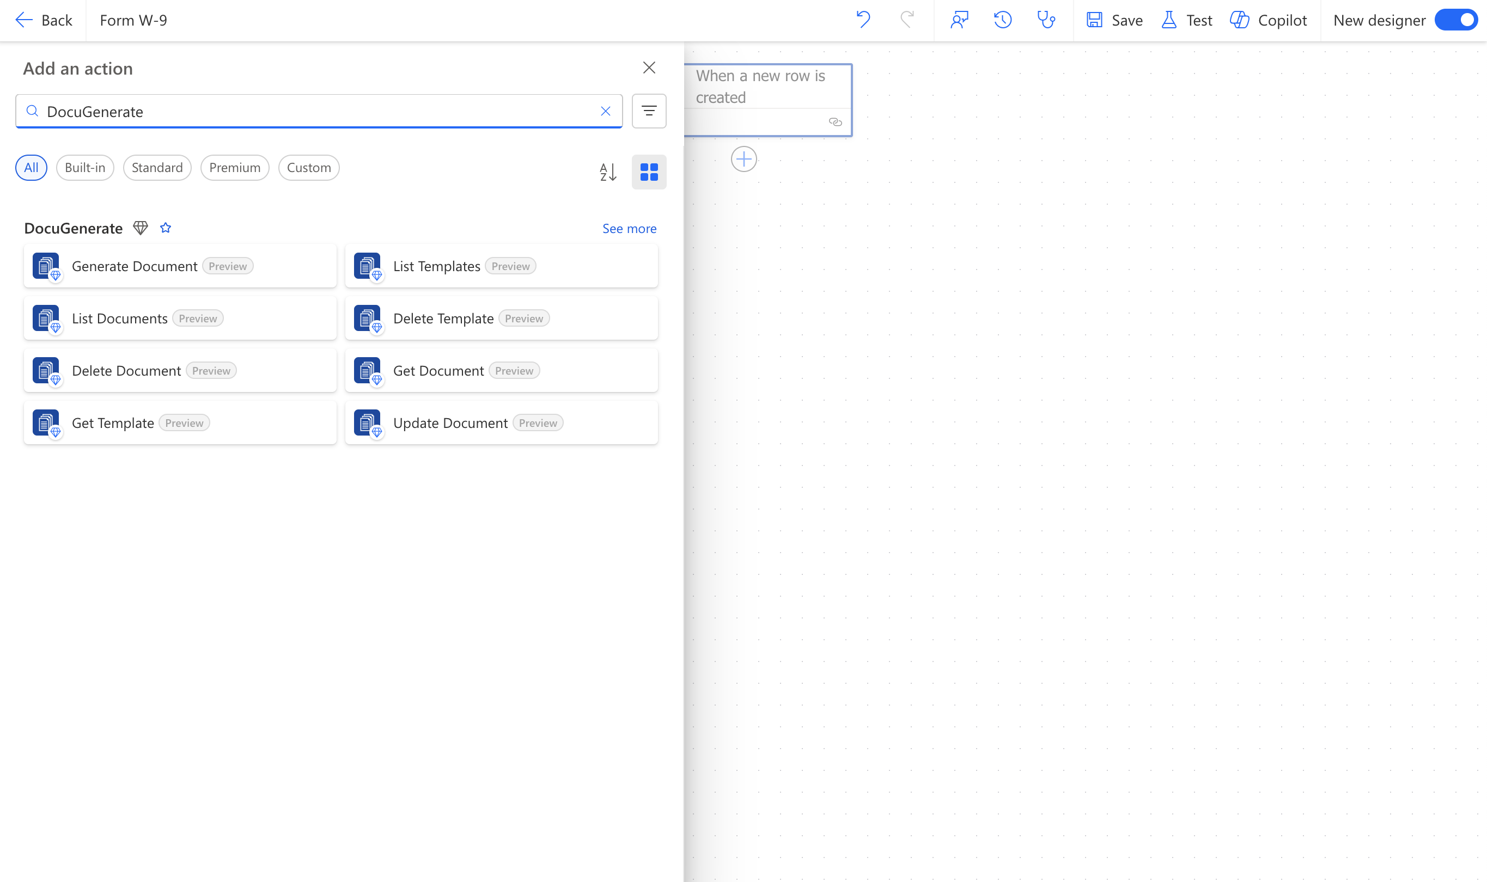Click the Generate Document connector icon
Viewport: 1487px width, 882px height.
tap(46, 266)
